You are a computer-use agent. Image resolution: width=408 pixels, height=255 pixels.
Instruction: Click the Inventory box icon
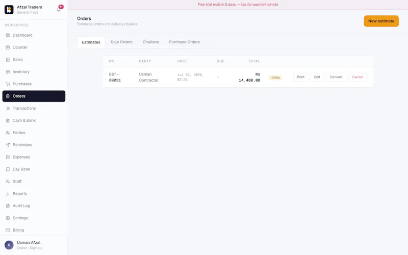[8, 72]
